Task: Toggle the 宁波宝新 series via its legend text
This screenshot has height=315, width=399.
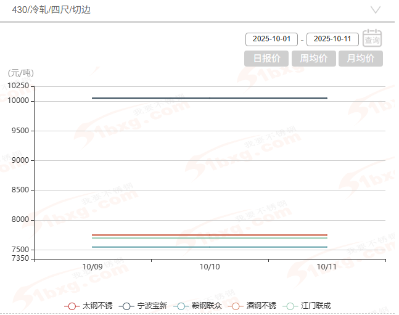Action: tap(152, 306)
